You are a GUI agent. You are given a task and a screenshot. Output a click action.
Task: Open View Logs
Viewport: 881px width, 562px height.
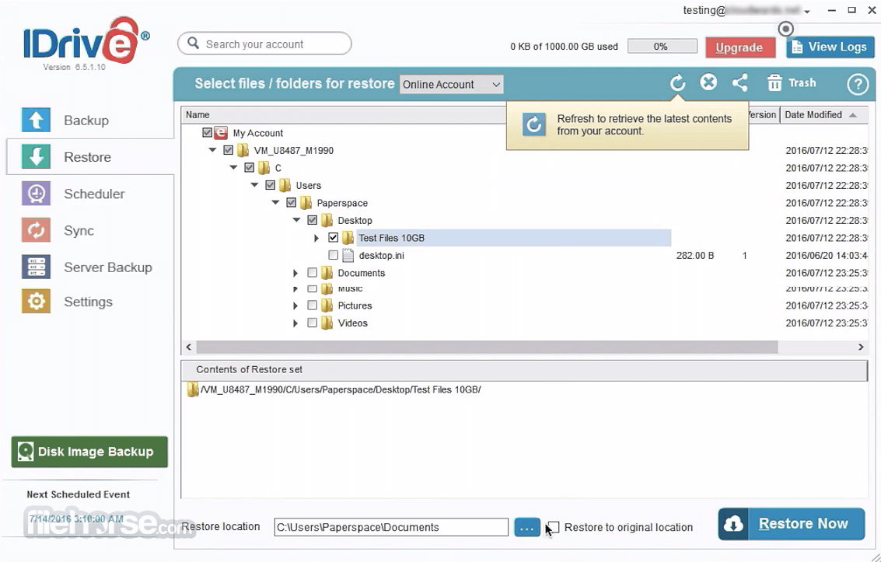(830, 47)
